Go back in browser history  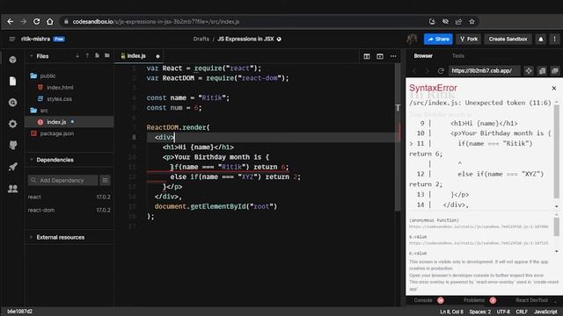pyautogui.click(x=10, y=22)
